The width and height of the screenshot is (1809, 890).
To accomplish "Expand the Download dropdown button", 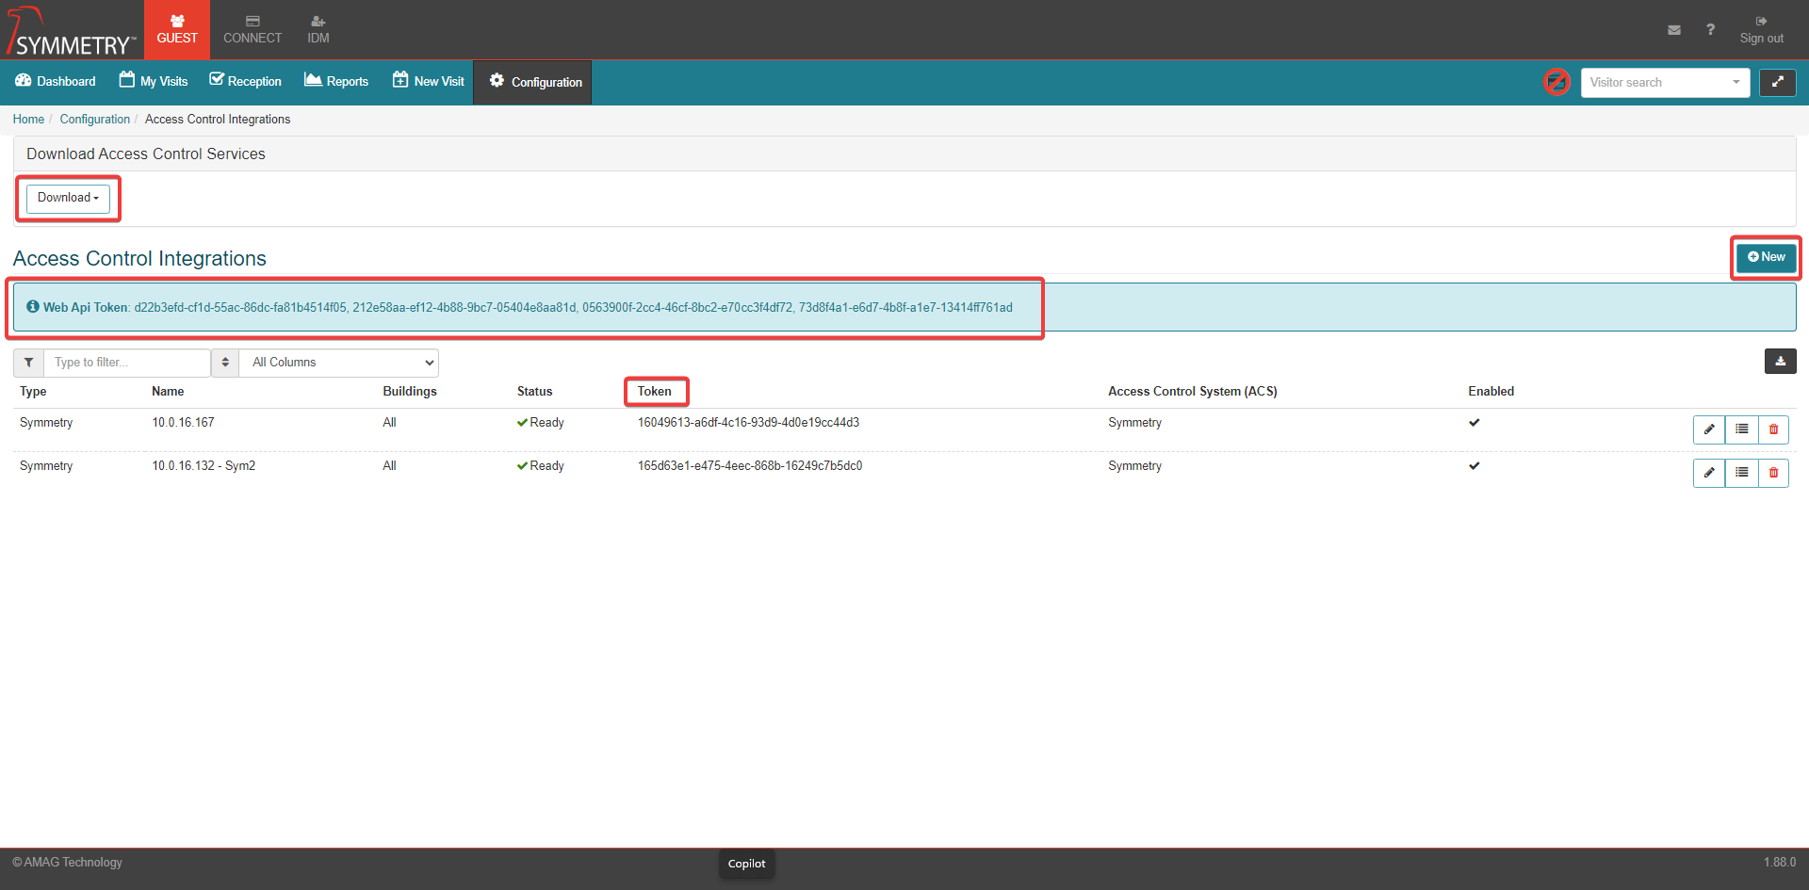I will point(68,198).
